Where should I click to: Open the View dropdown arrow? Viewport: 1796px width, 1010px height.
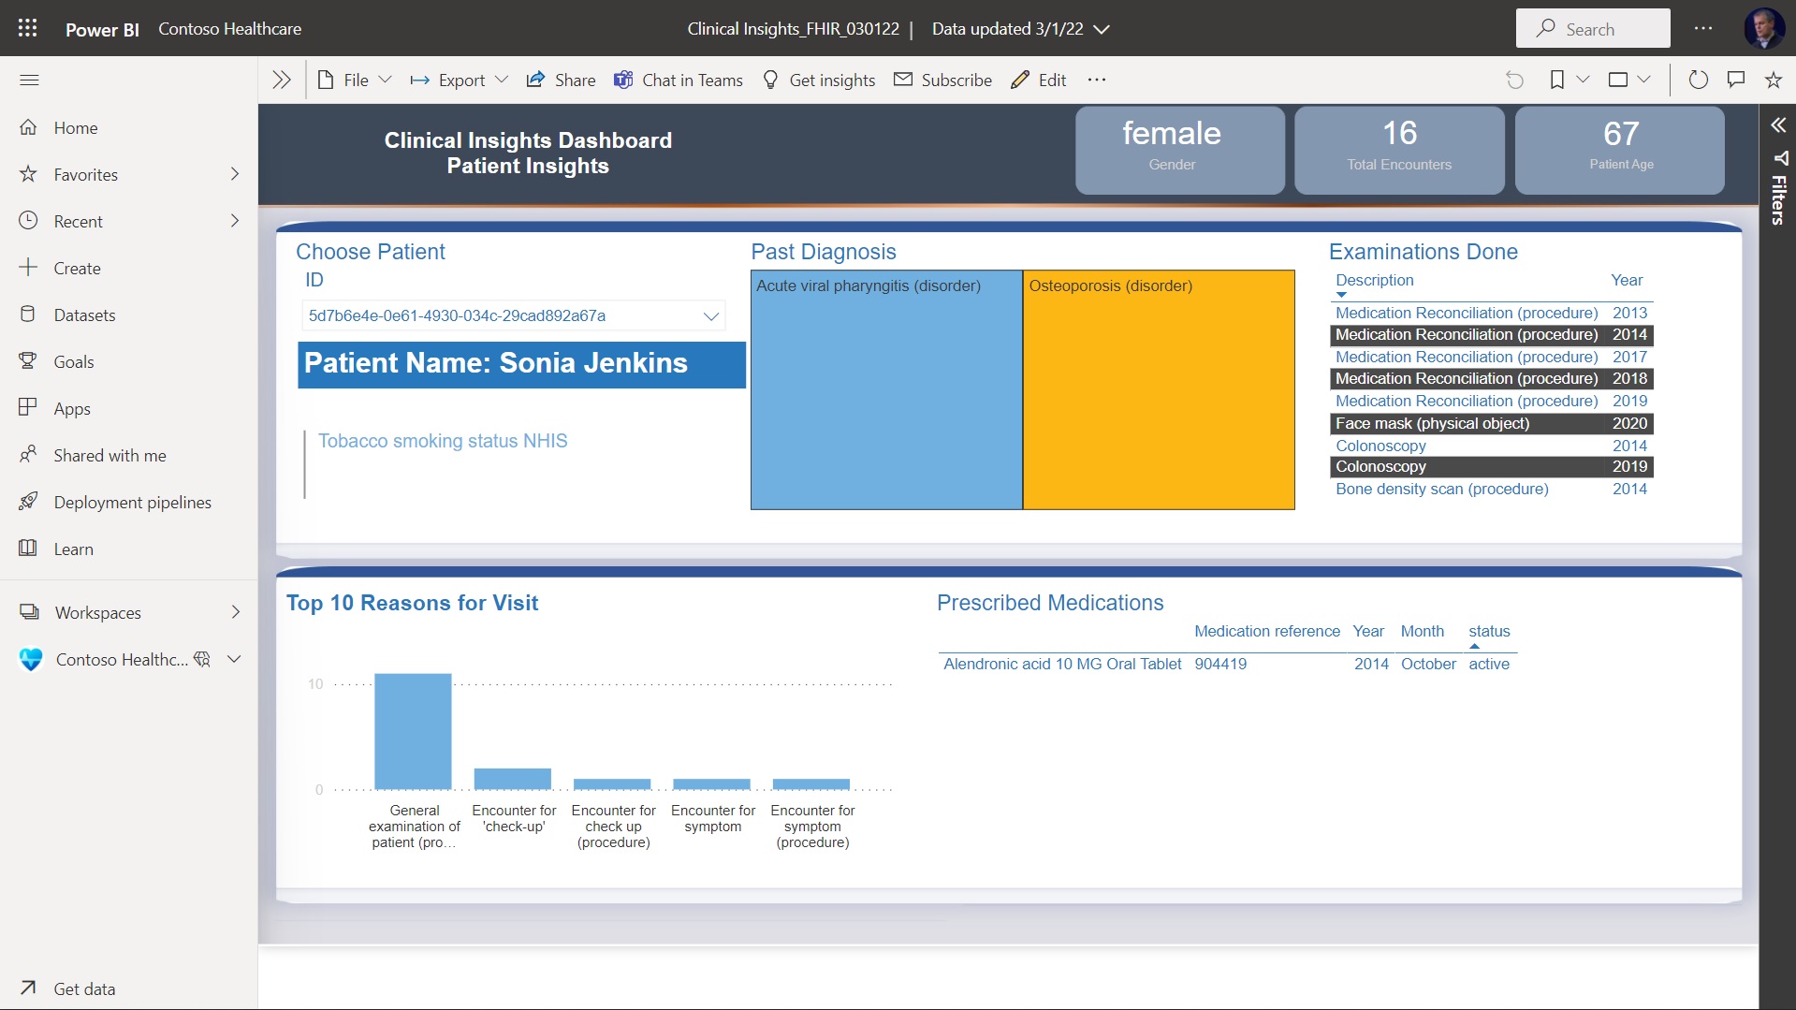click(x=1643, y=80)
